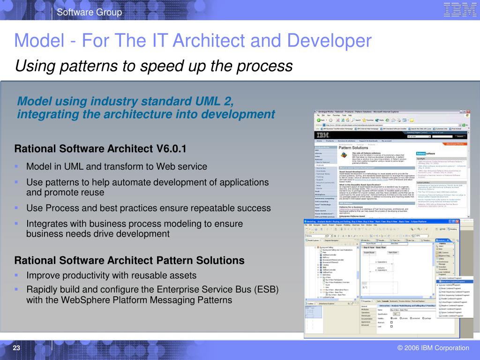Choose Alternative Combined Fragment from the popup menu
The image size is (480, 360).
(455, 282)
